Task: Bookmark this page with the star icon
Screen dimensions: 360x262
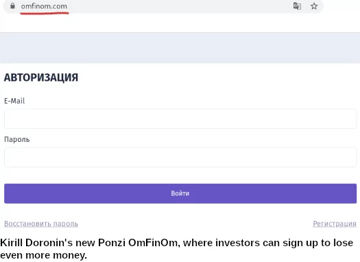Action: point(314,6)
